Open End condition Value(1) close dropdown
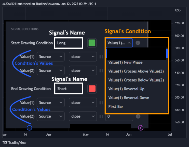The width and height of the screenshot is (189, 147). (x=83, y=103)
